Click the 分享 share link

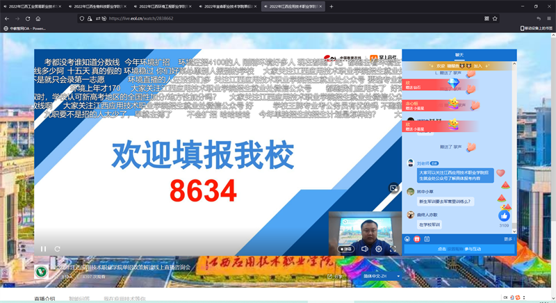[x=335, y=277]
